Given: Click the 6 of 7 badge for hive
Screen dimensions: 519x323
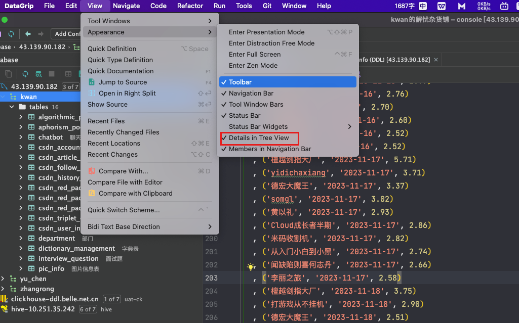Looking at the screenshot, I should pyautogui.click(x=88, y=309).
